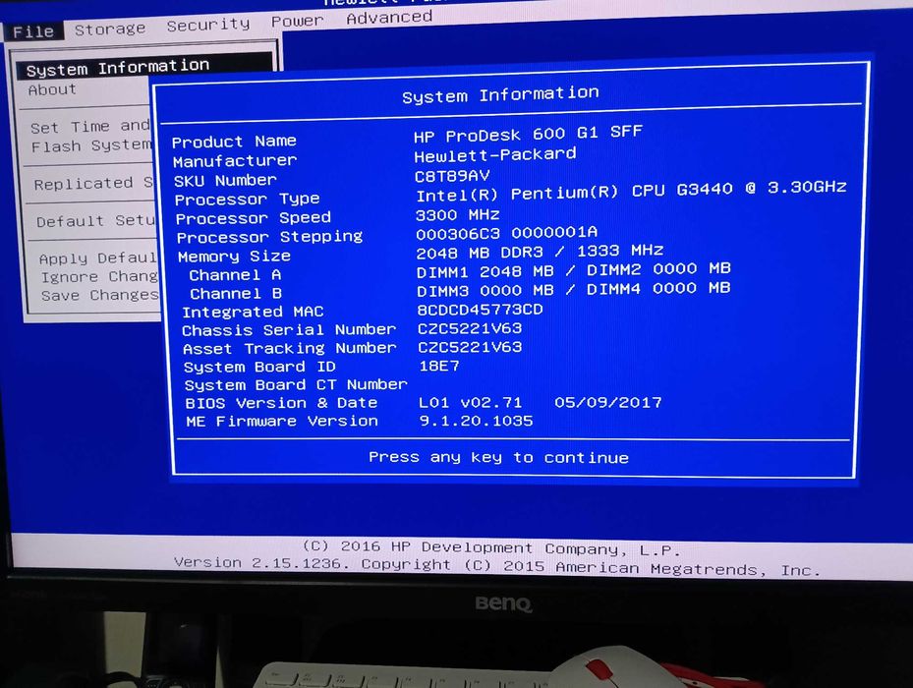This screenshot has height=688, width=913.
Task: Click the Memory Size label
Action: (x=234, y=257)
